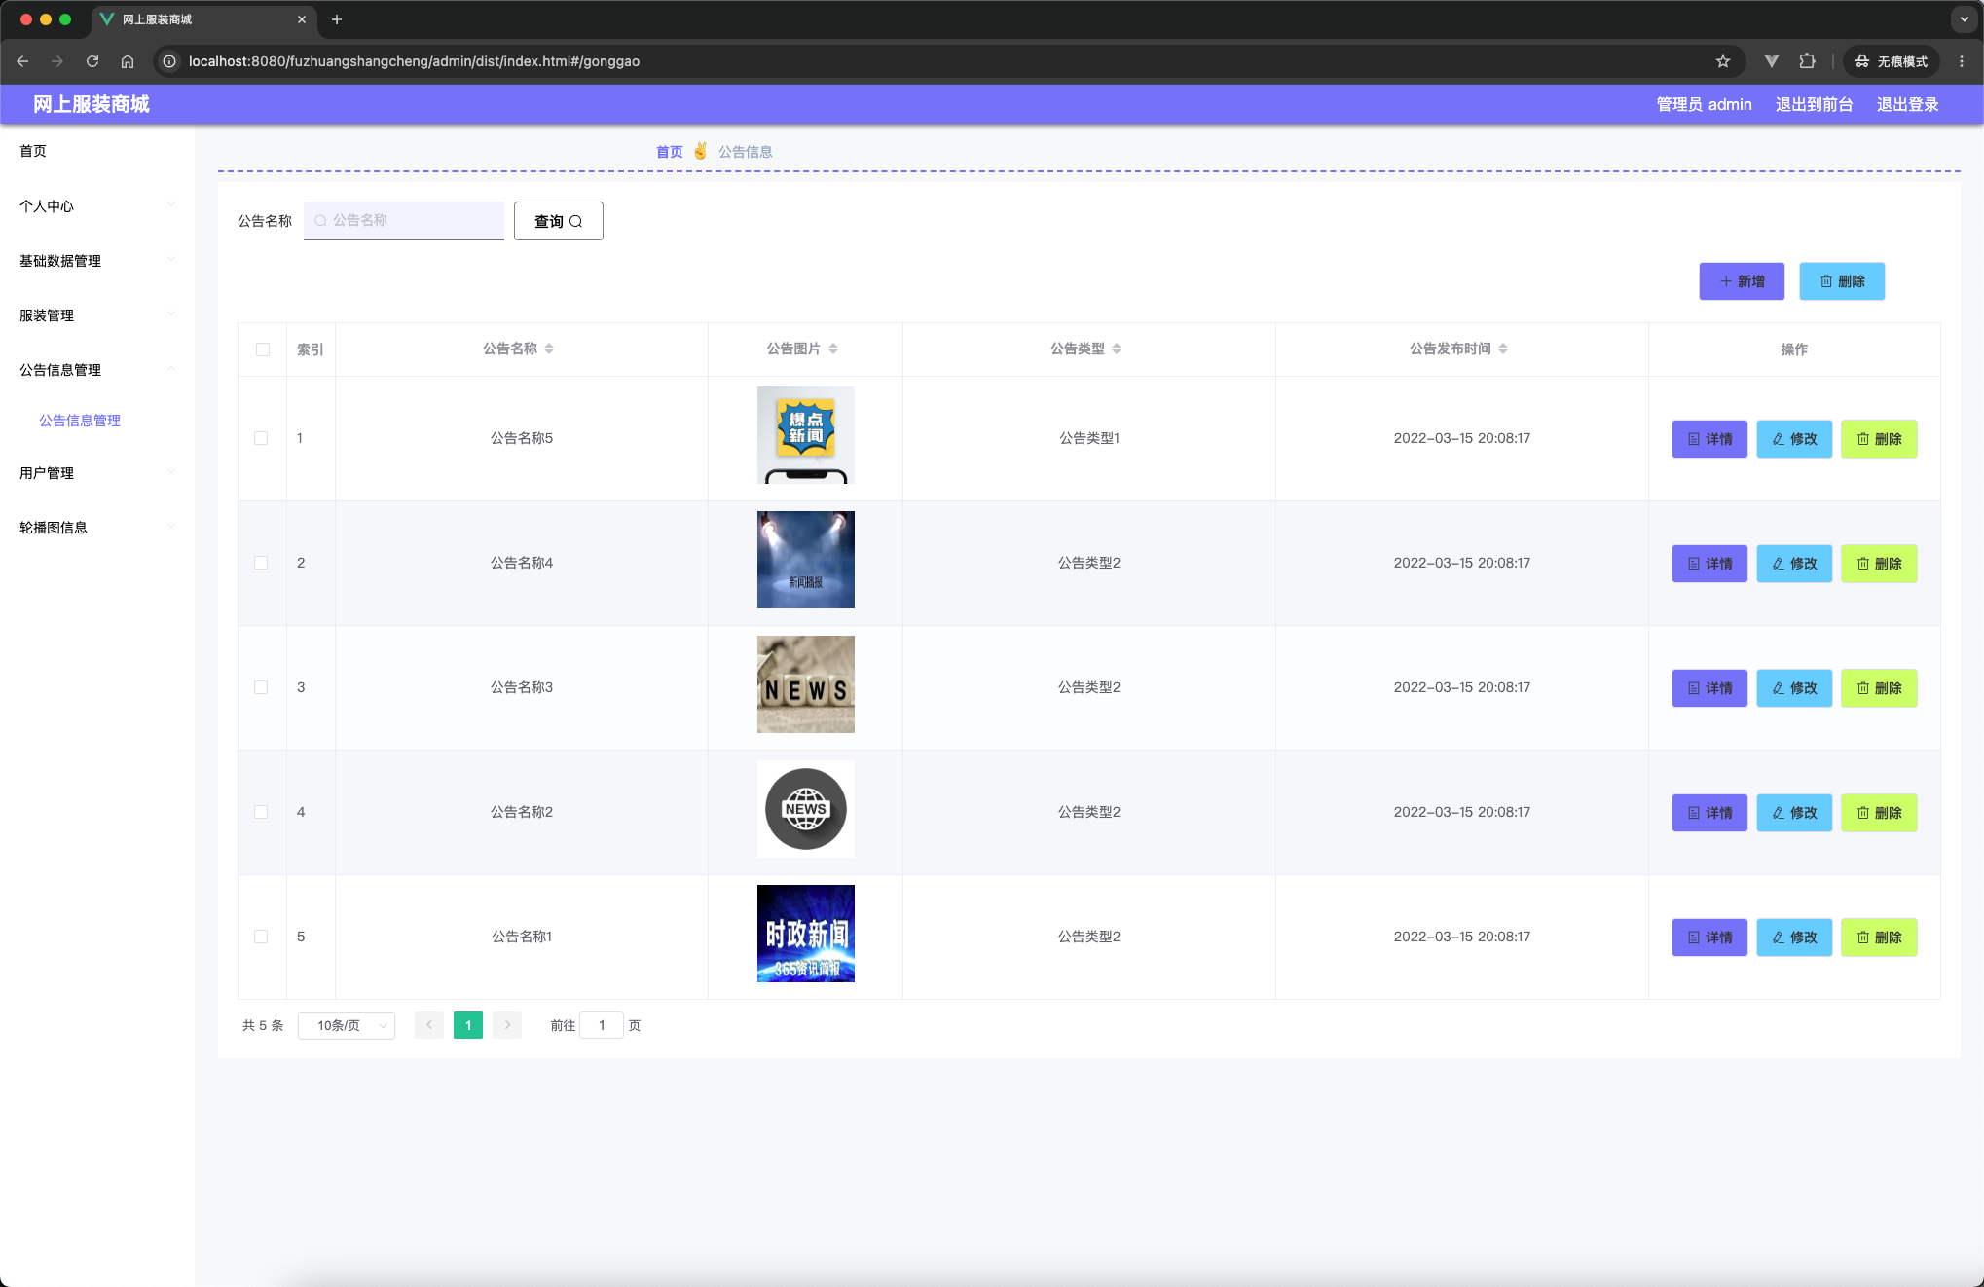
Task: Delete the 公告名称3 row
Action: point(1879,688)
